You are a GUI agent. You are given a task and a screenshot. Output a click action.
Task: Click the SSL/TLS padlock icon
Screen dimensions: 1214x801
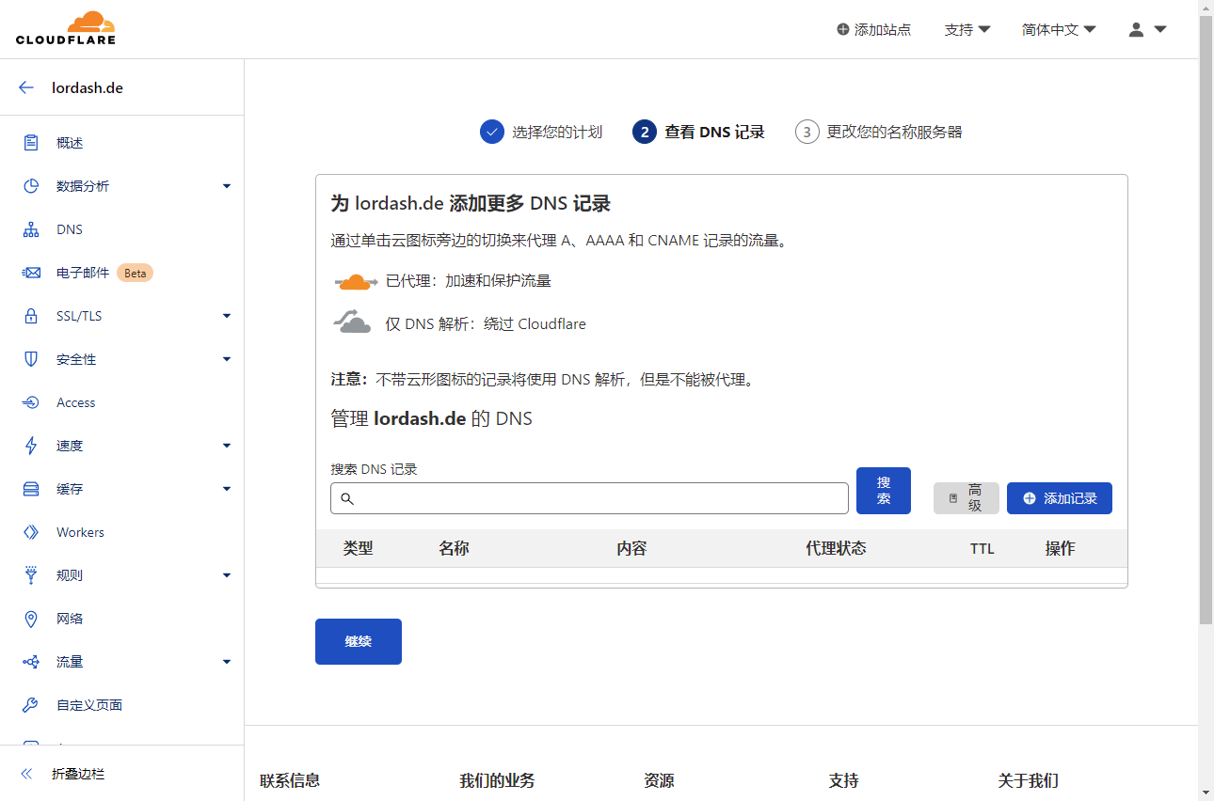click(x=31, y=316)
